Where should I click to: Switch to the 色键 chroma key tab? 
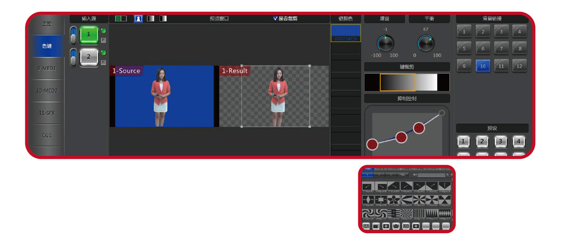[47, 46]
